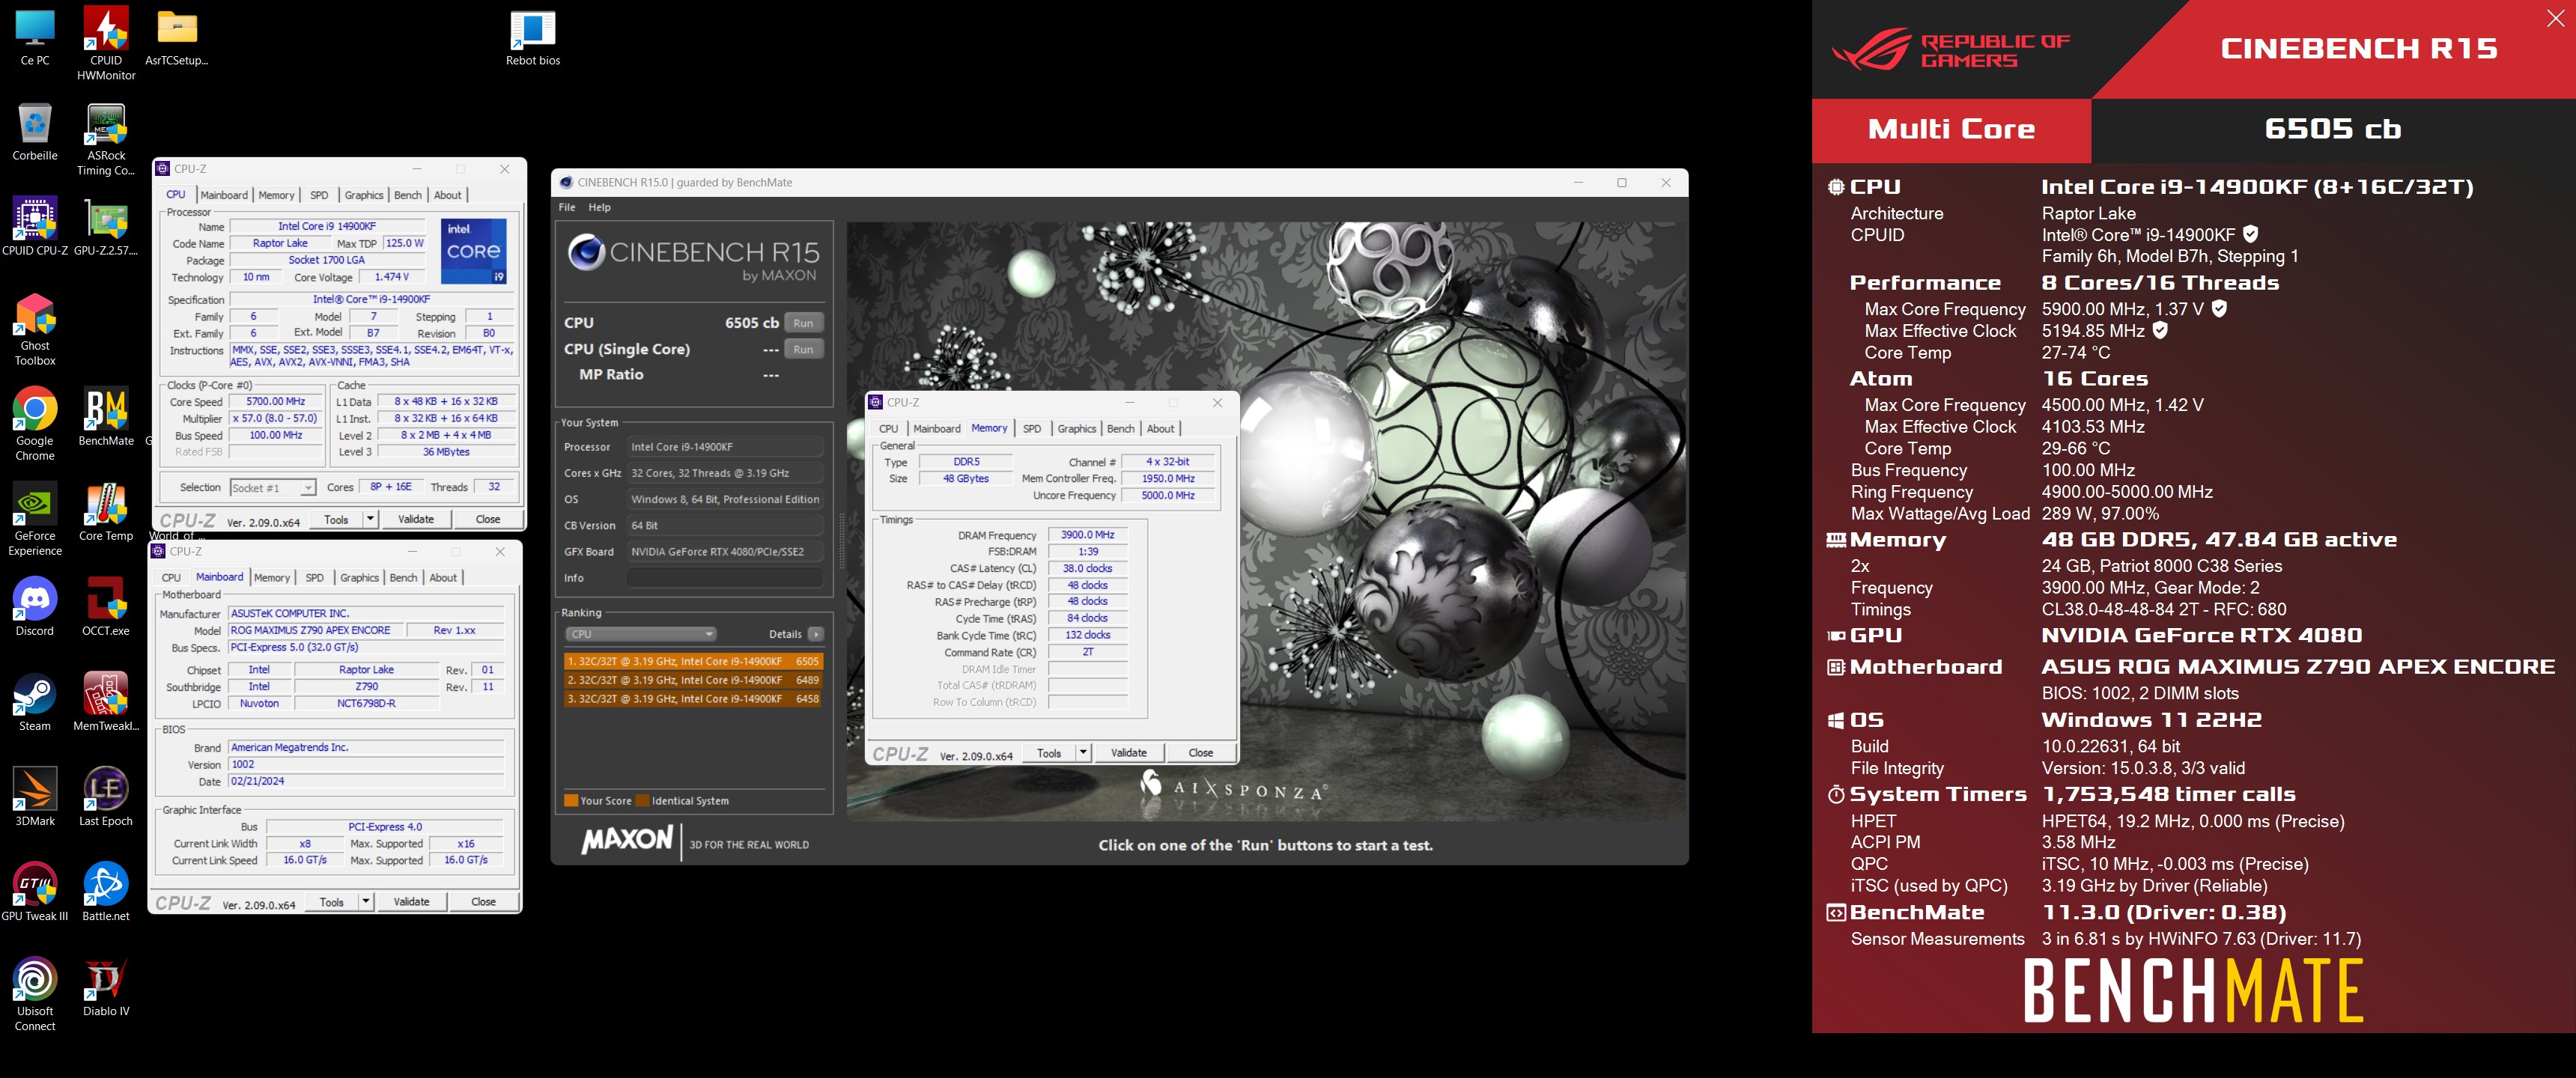Click Validate in top CPU-Z window
This screenshot has width=2576, height=1078.
point(416,519)
